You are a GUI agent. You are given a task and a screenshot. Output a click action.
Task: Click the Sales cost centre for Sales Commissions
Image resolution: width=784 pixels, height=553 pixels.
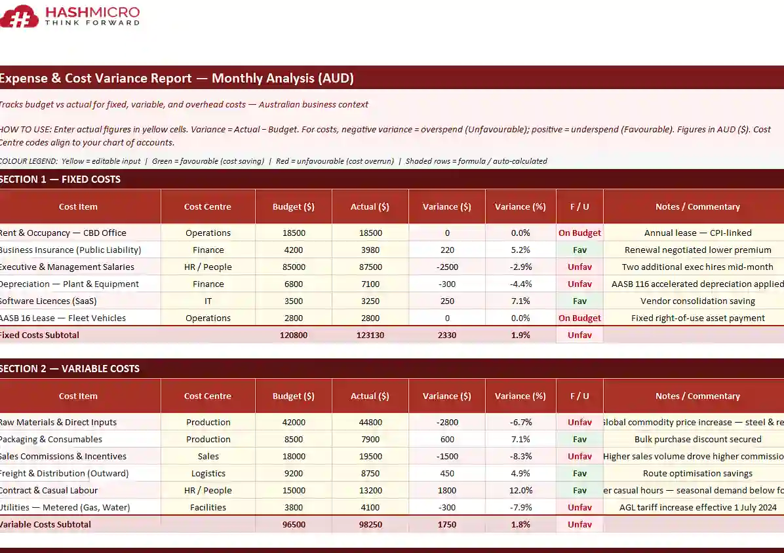(x=208, y=456)
